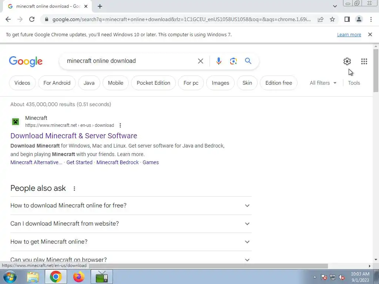
Task: Launch Firefox from the taskbar
Action: [x=78, y=277]
